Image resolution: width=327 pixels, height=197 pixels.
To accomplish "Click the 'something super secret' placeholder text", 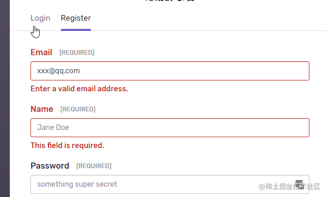I will [77, 184].
